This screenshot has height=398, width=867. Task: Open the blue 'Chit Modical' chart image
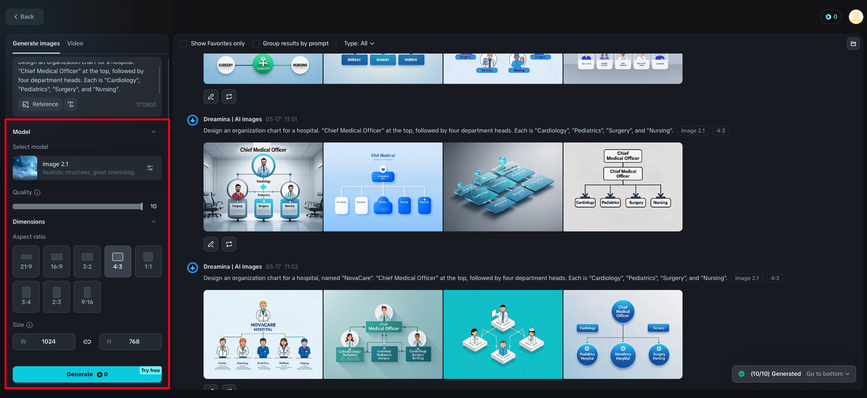click(383, 187)
